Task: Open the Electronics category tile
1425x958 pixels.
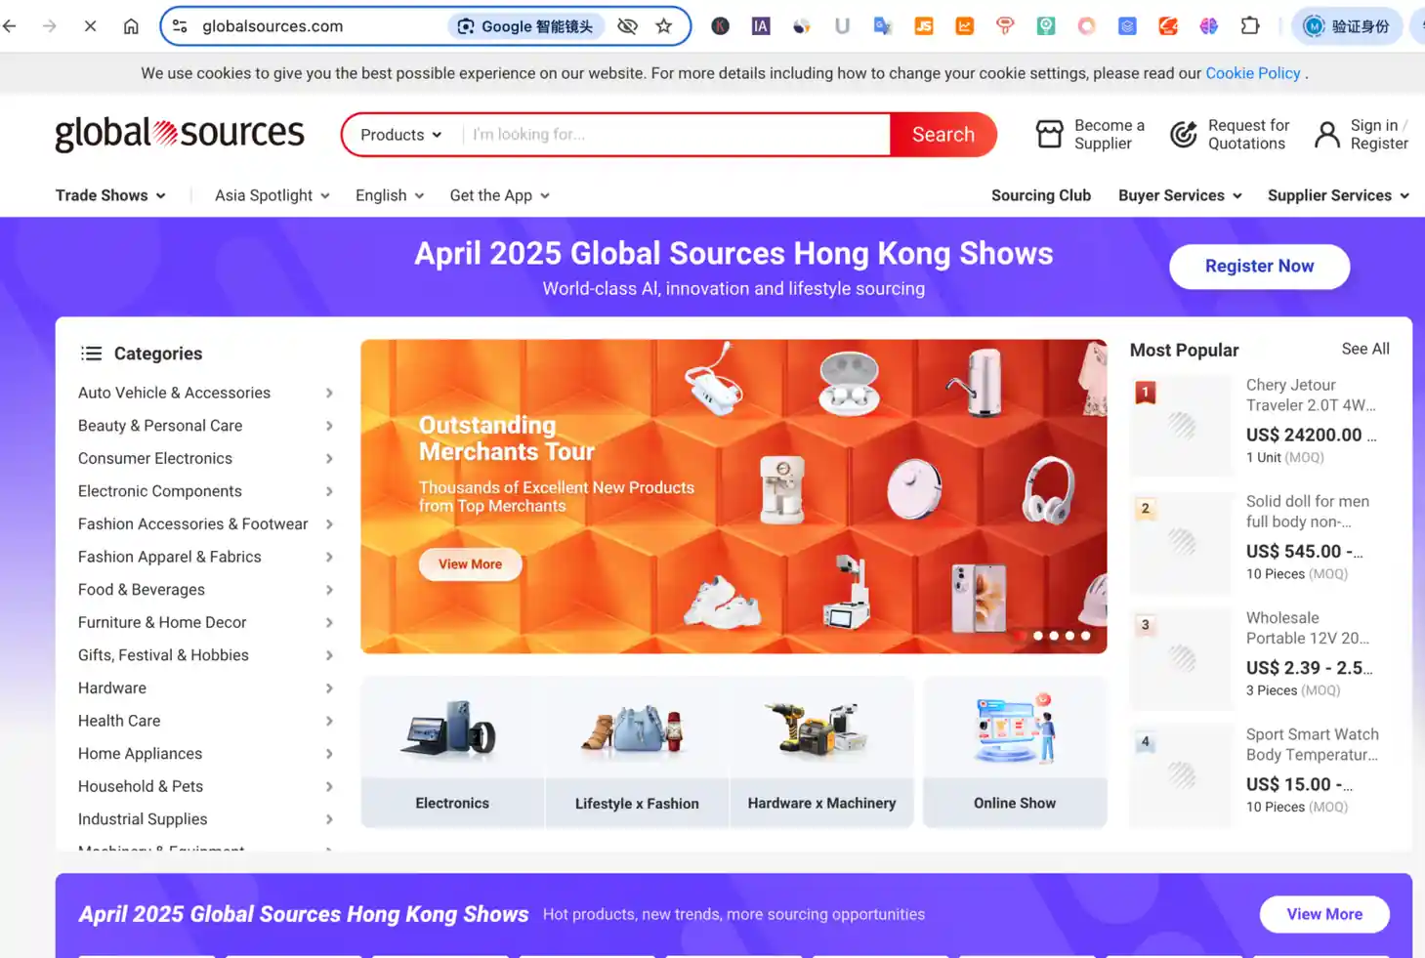Action: [451, 752]
